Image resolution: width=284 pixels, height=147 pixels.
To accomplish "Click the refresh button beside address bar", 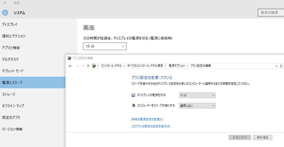I will click(x=281, y=66).
